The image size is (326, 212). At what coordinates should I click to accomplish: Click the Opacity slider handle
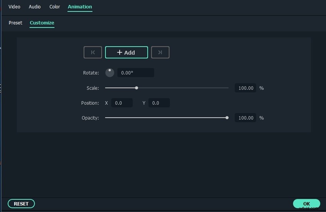[x=227, y=118]
